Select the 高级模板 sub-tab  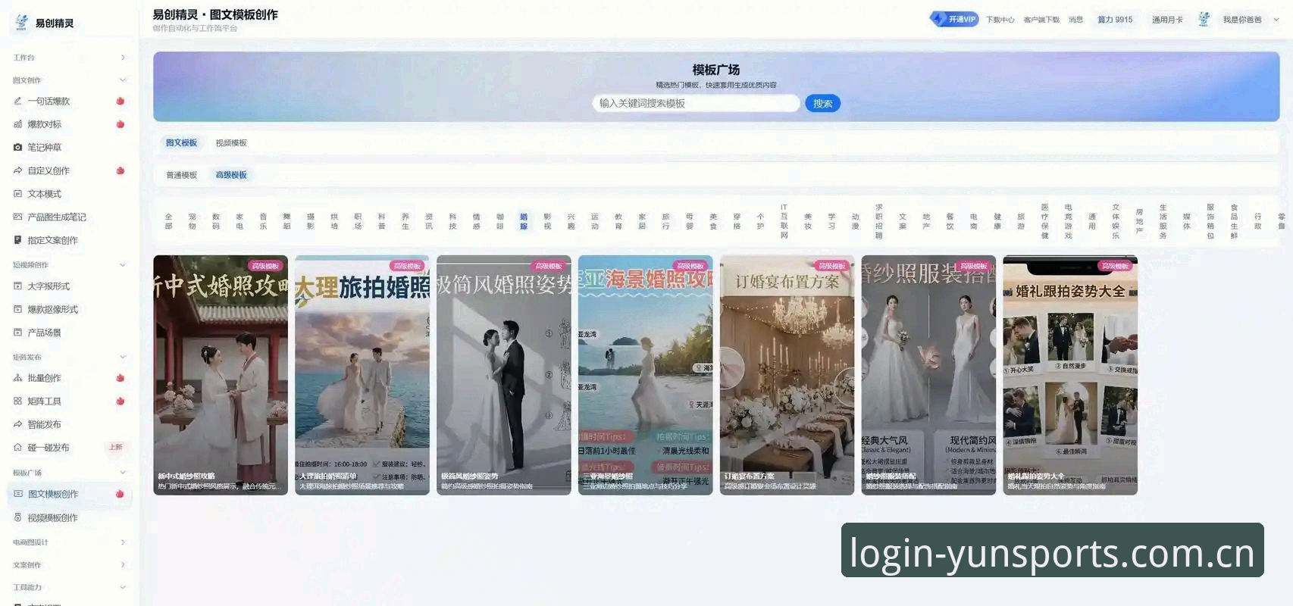231,175
